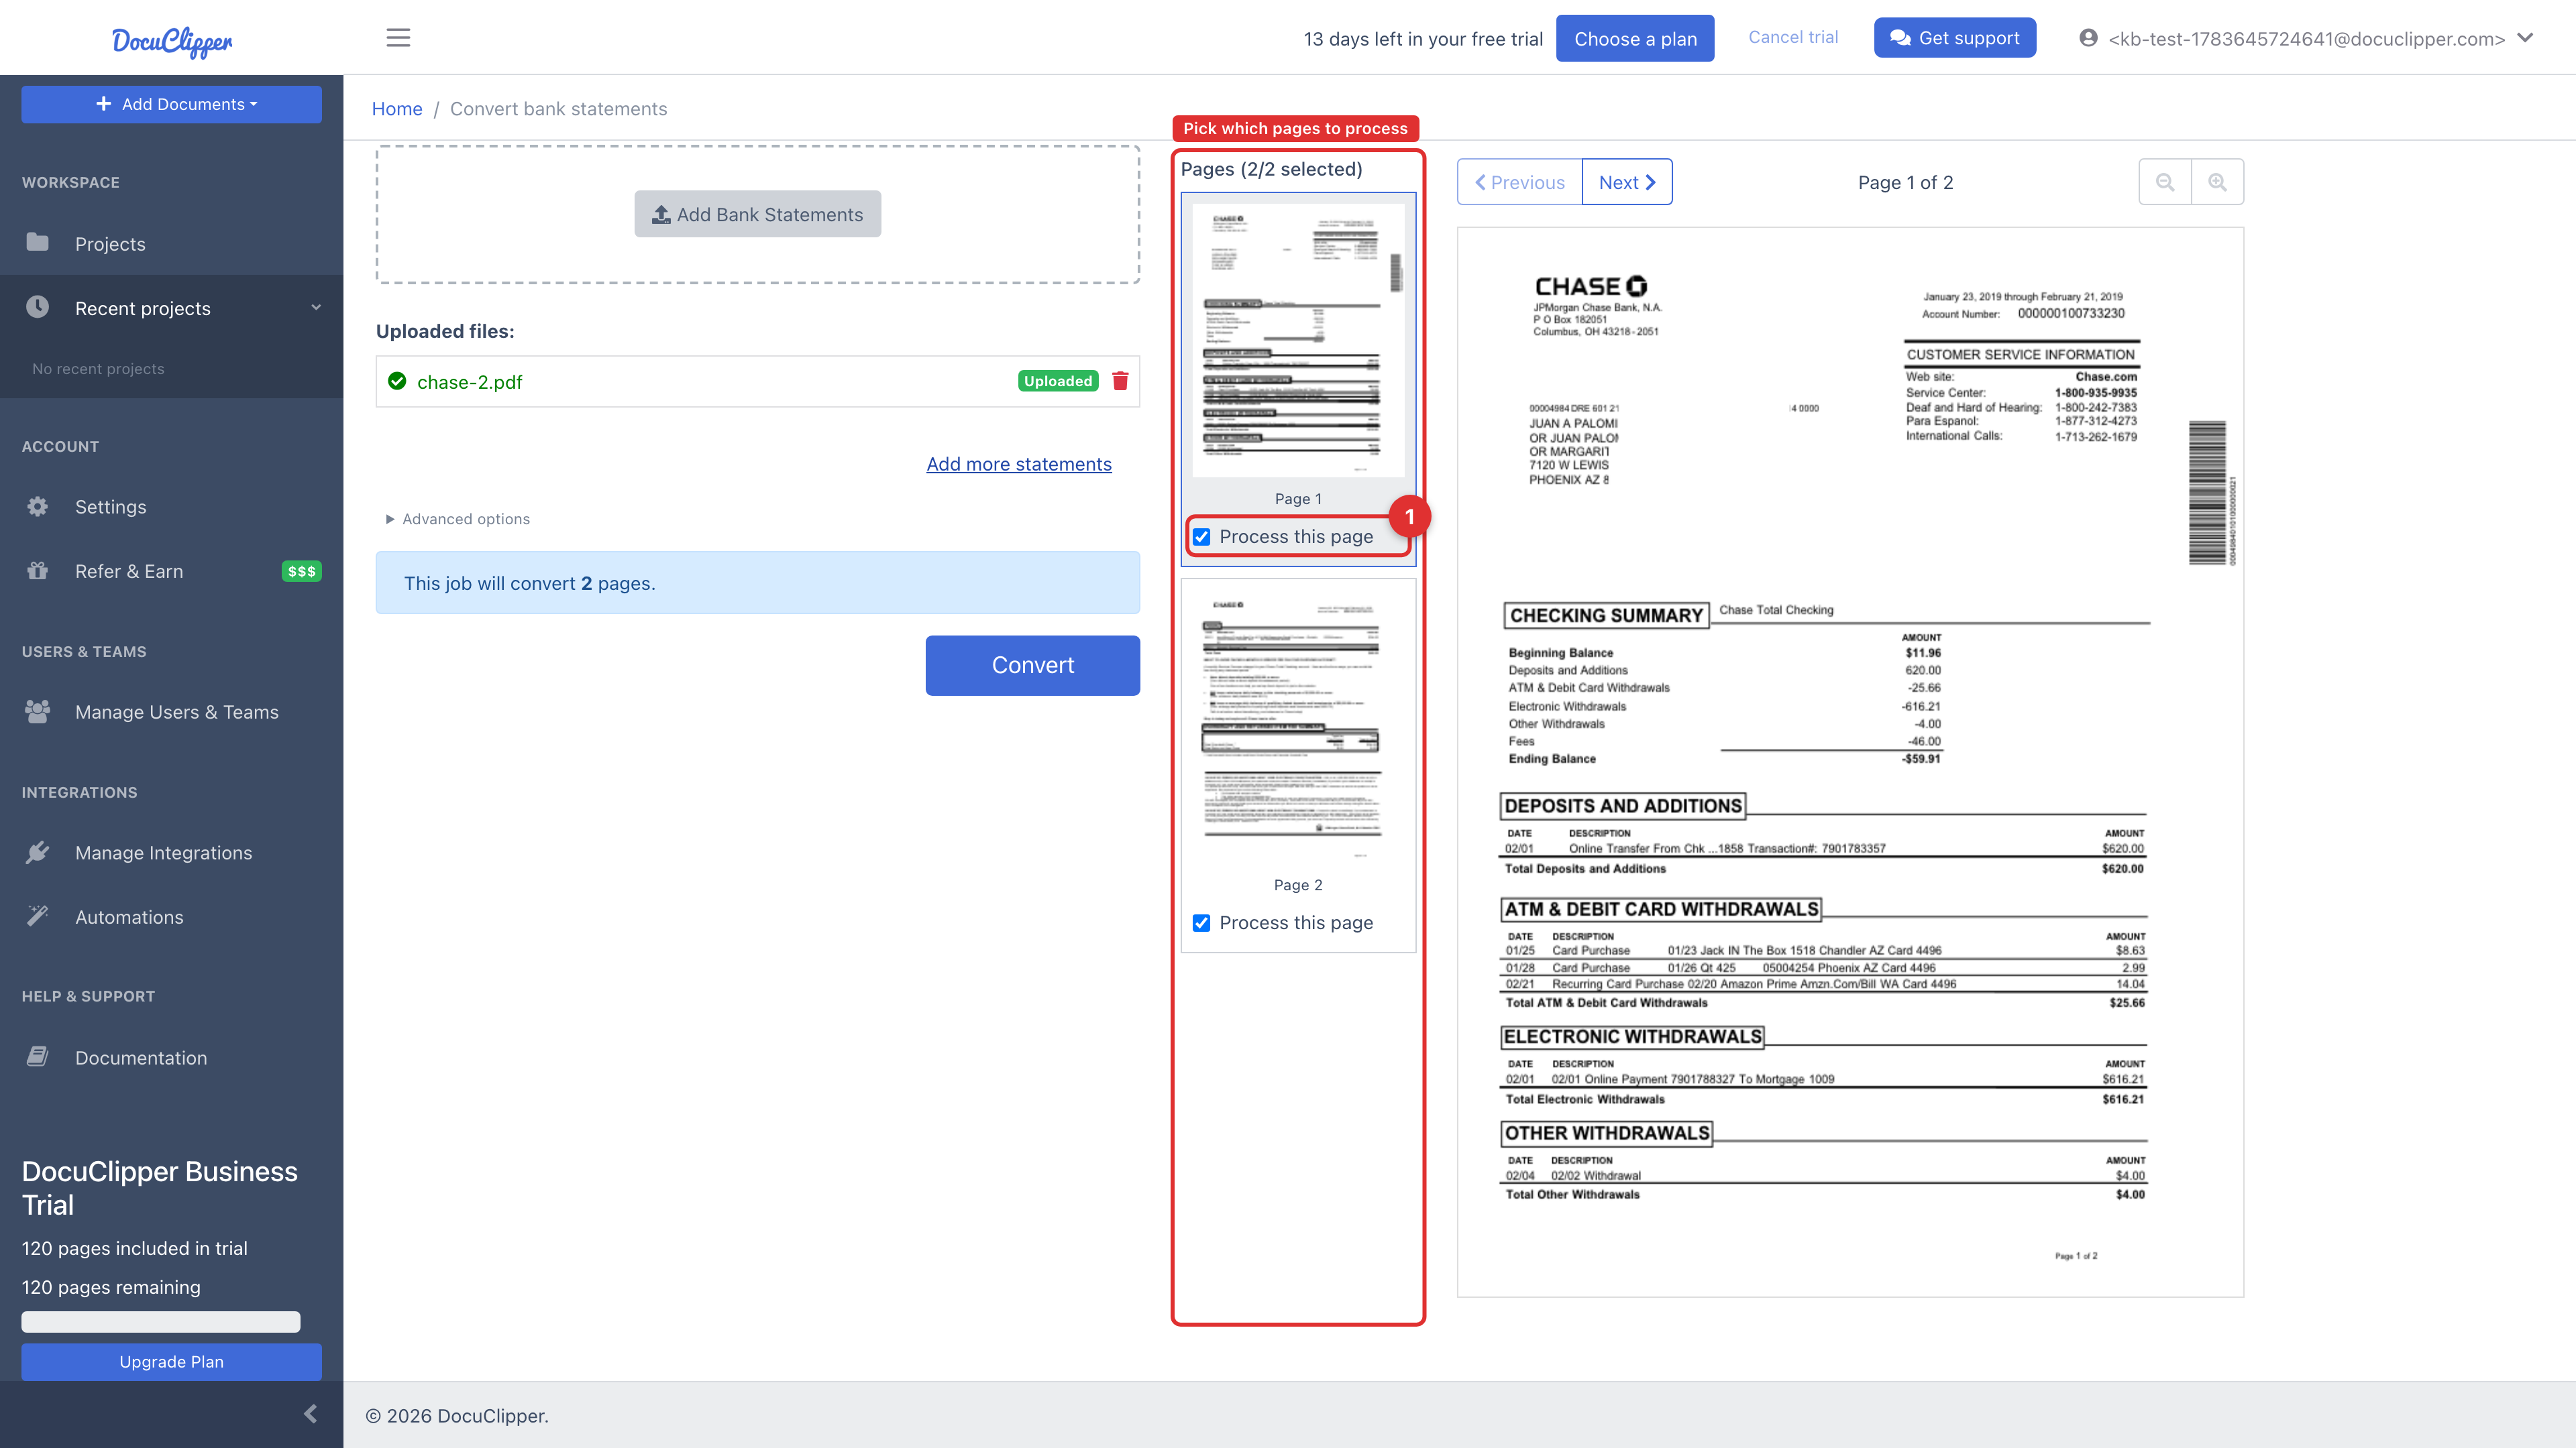2576x1448 pixels.
Task: Delete chase-2.pdf with the trash icon
Action: pos(1120,381)
